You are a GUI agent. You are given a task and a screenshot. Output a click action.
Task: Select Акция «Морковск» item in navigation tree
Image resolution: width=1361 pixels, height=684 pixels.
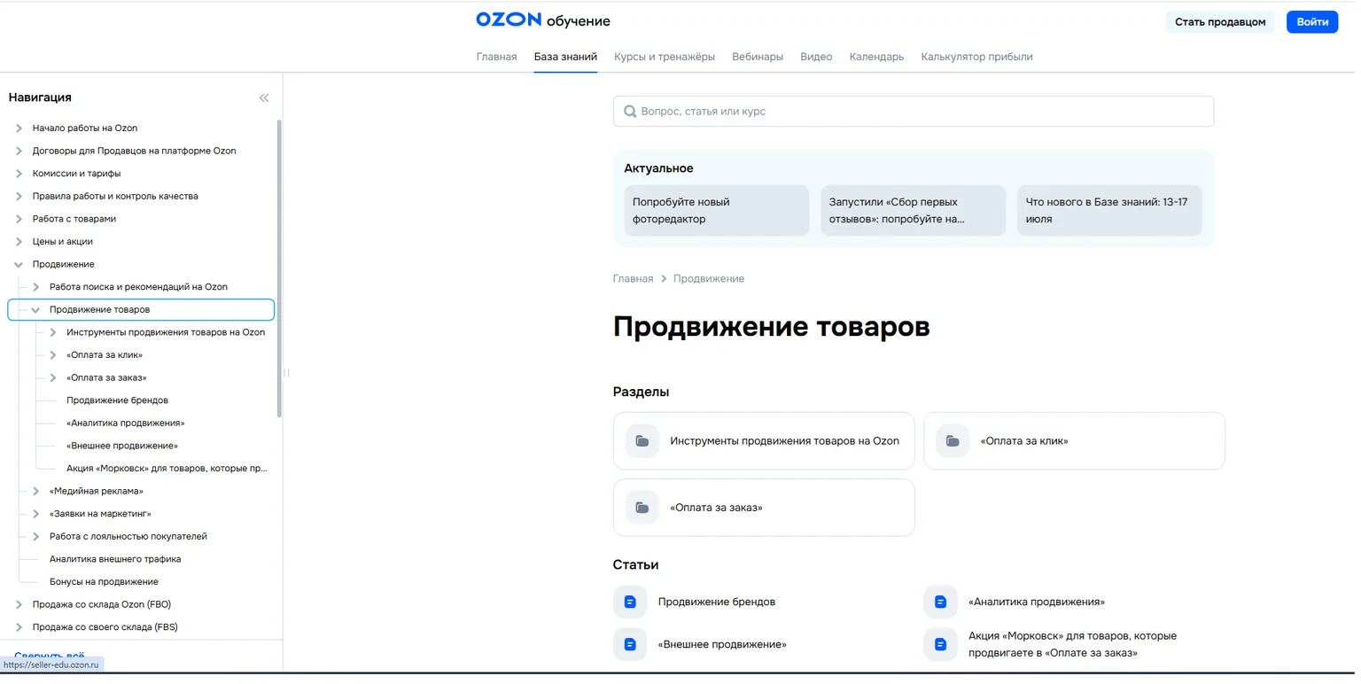167,469
